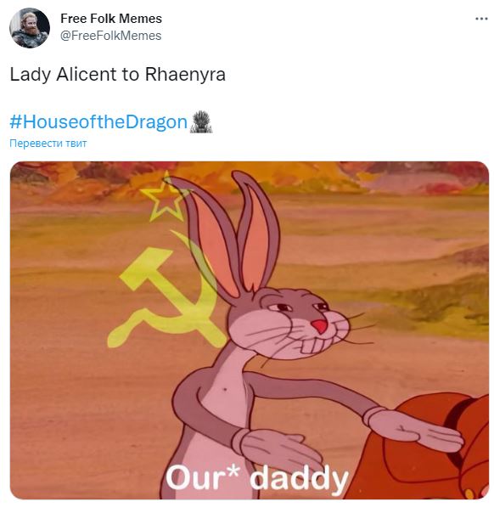Image resolution: width=494 pixels, height=513 pixels.
Task: Click the yellow star outline in meme
Action: tap(164, 196)
